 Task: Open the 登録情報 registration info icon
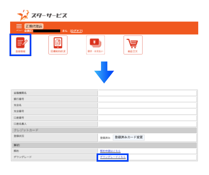(20, 45)
